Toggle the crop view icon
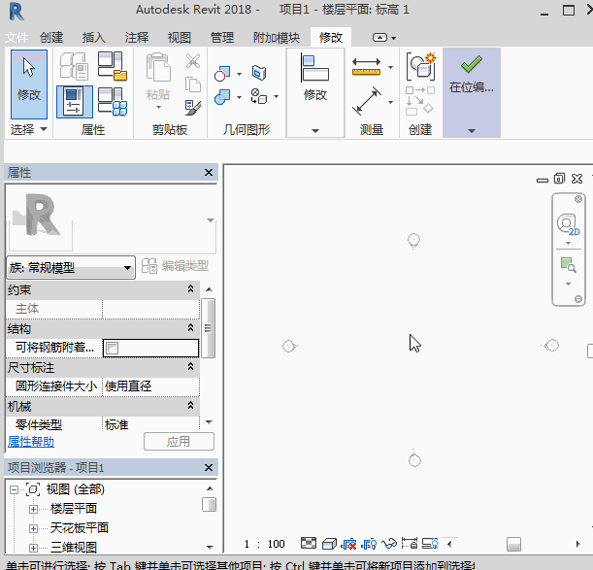This screenshot has width=593, height=570. click(409, 544)
